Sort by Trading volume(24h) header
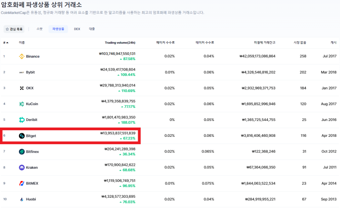340x210 pixels. click(x=120, y=43)
